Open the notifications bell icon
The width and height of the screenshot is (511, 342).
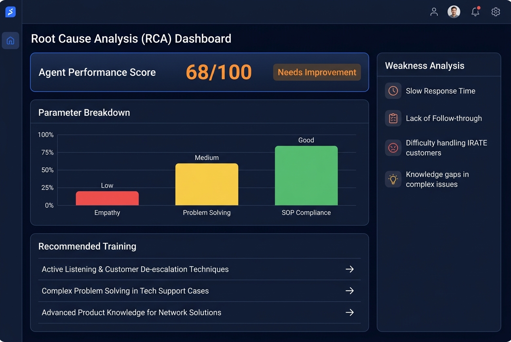[475, 12]
